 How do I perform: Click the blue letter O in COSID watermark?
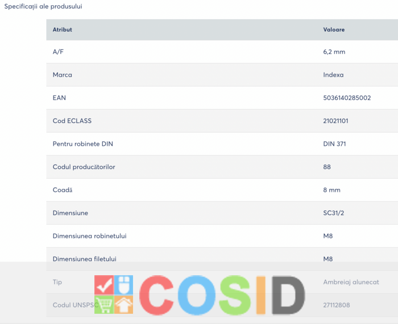(197, 295)
